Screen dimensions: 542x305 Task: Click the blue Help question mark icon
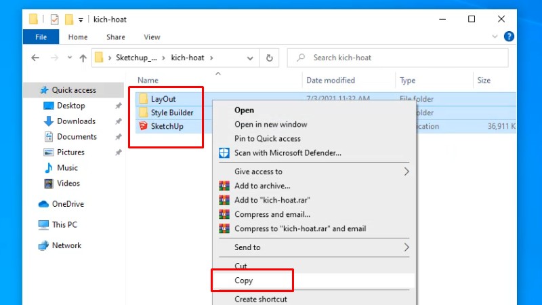click(x=509, y=37)
